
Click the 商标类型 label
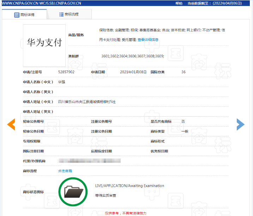pyautogui.click(x=157, y=131)
